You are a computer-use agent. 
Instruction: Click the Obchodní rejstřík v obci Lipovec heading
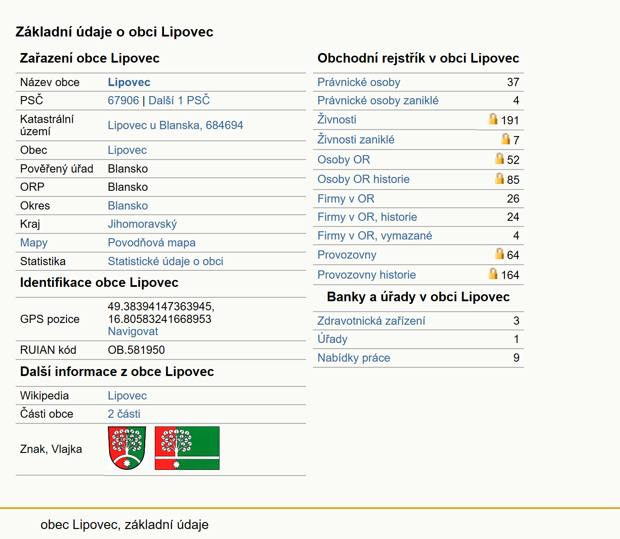coord(418,58)
